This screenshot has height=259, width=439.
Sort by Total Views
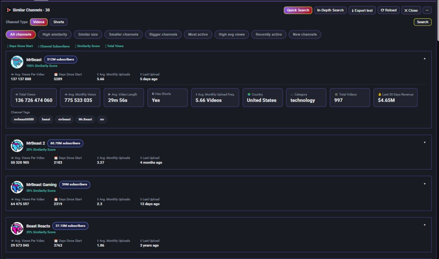point(114,46)
